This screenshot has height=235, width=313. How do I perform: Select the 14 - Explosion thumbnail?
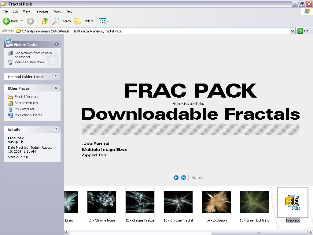[216, 202]
